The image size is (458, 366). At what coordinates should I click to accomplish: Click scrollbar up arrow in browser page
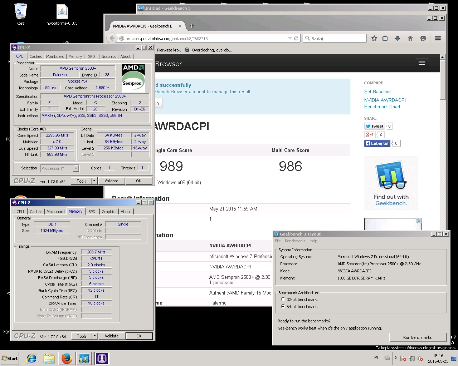pyautogui.click(x=442, y=57)
